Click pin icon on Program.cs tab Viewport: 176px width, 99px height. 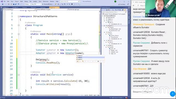[57, 7]
